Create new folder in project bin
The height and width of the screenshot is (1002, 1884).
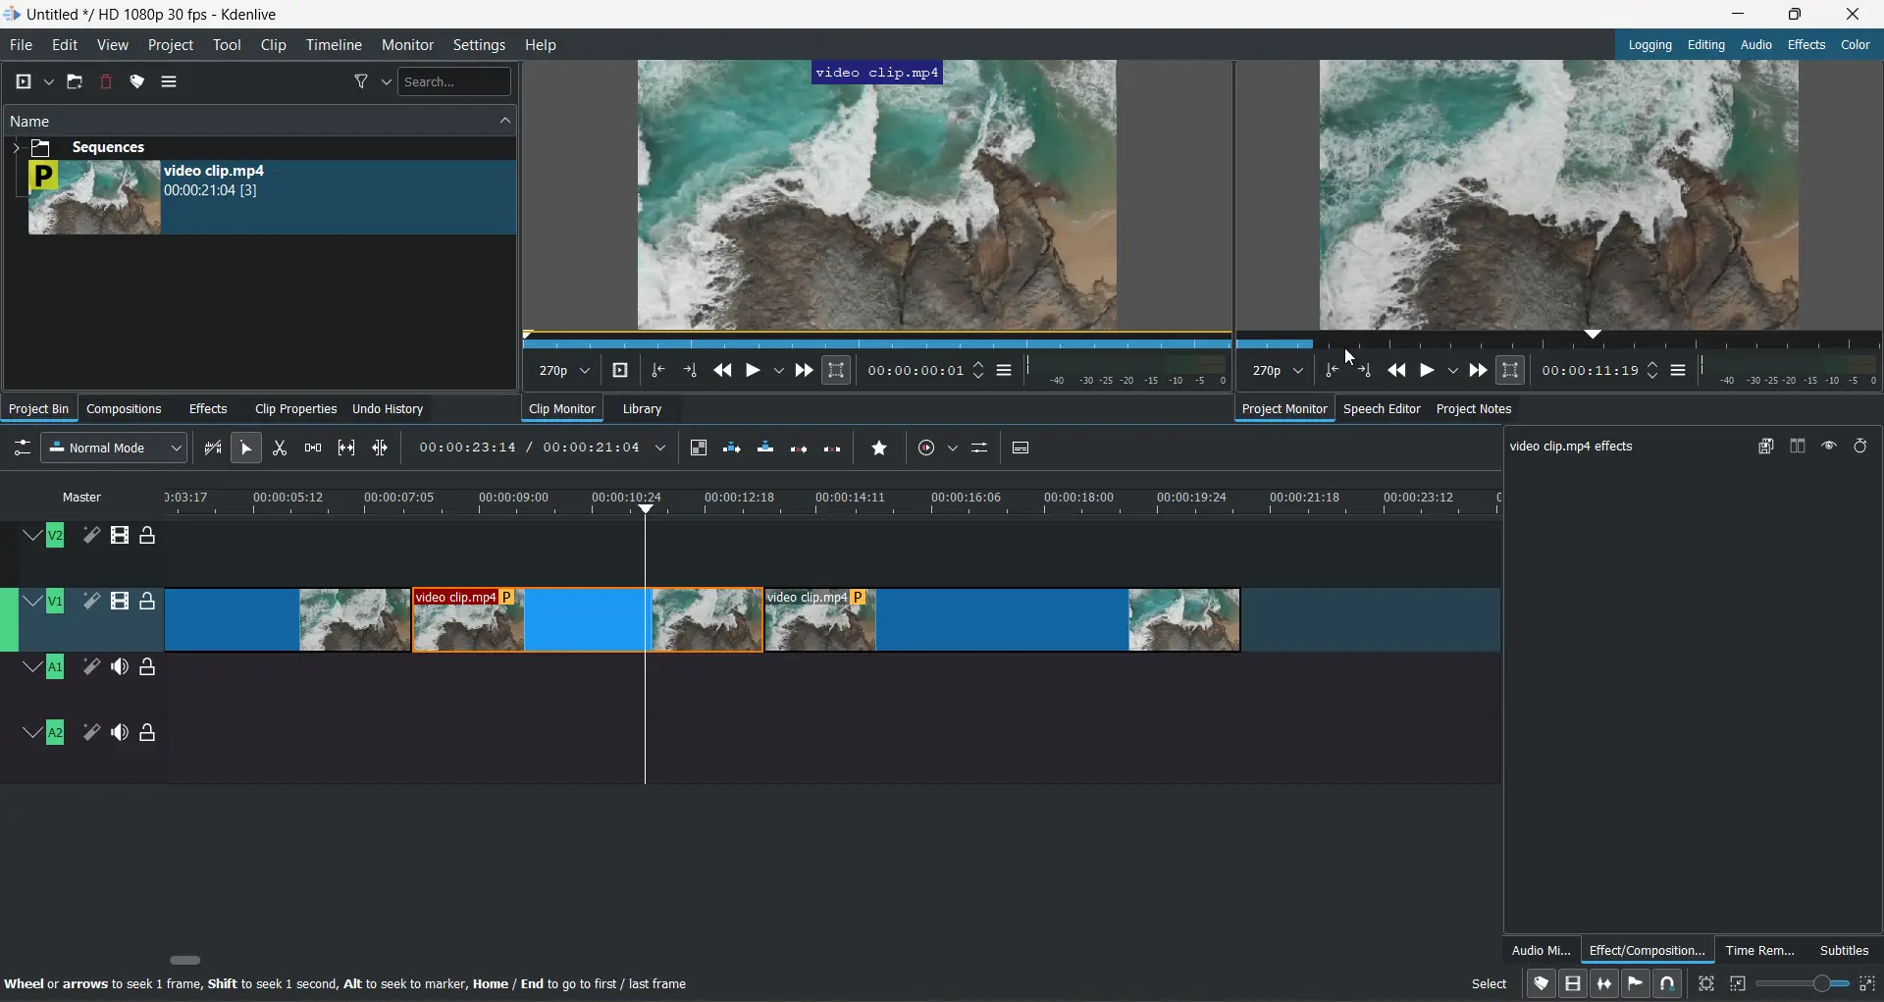pos(76,82)
